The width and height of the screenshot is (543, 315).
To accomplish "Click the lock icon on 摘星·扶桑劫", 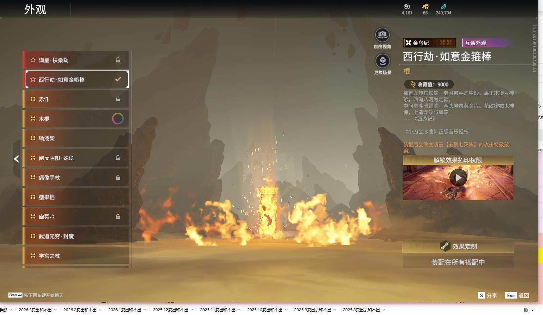I will click(x=118, y=60).
